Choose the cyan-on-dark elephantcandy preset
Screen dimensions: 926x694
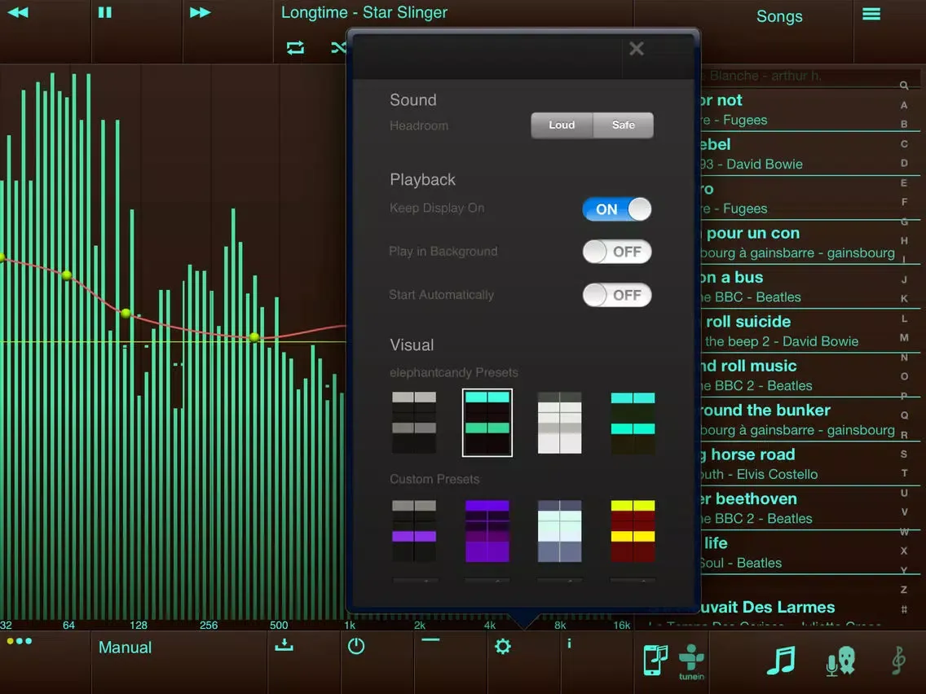pos(633,423)
